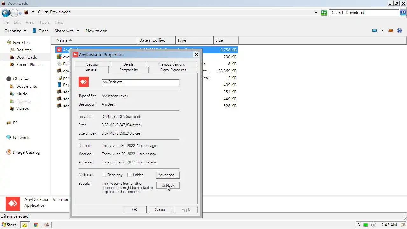The width and height of the screenshot is (407, 229).
Task: Click the blue Help question mark icon
Action: [x=400, y=31]
